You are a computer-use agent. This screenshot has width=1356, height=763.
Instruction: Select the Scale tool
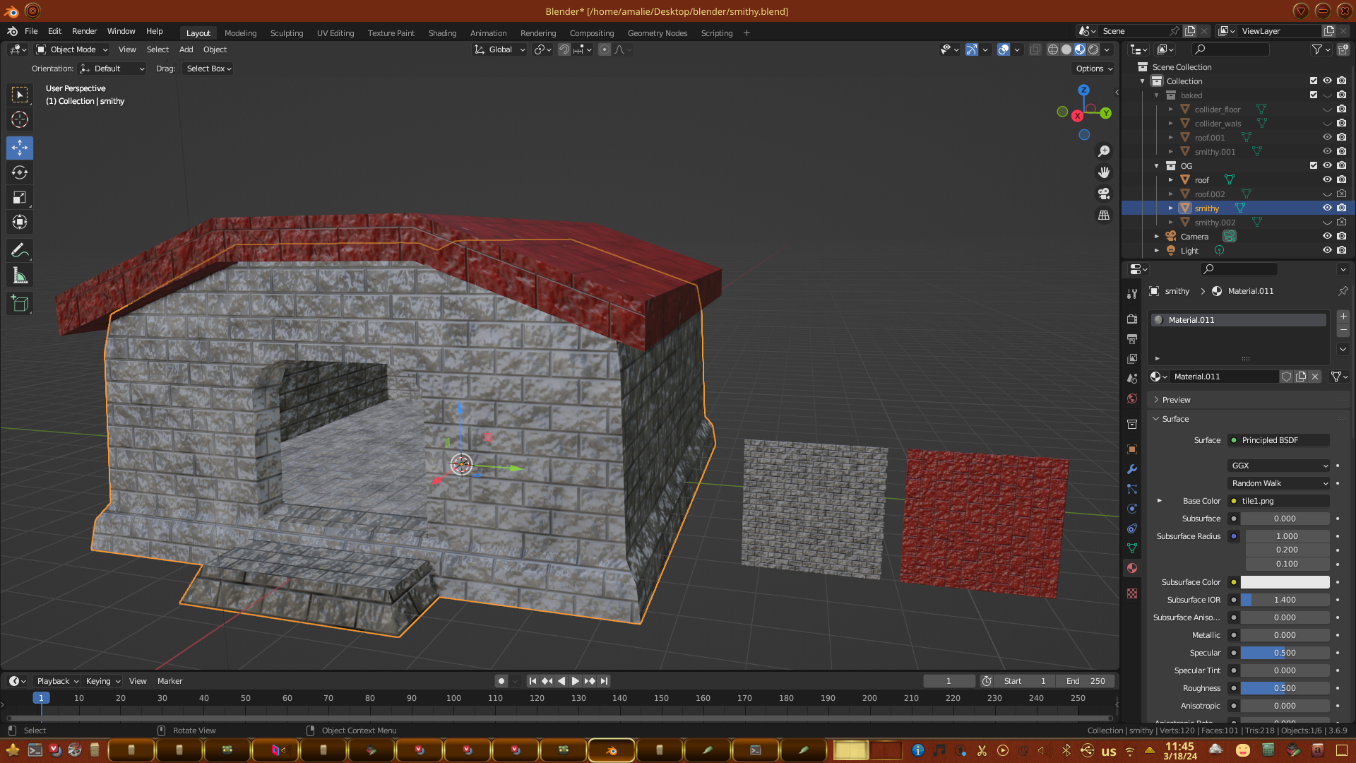[20, 198]
